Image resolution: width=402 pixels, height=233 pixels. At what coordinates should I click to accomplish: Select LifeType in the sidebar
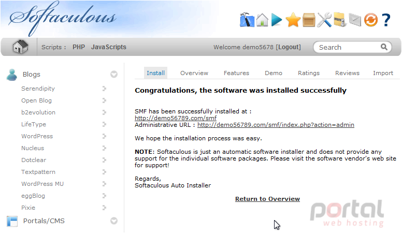(34, 125)
